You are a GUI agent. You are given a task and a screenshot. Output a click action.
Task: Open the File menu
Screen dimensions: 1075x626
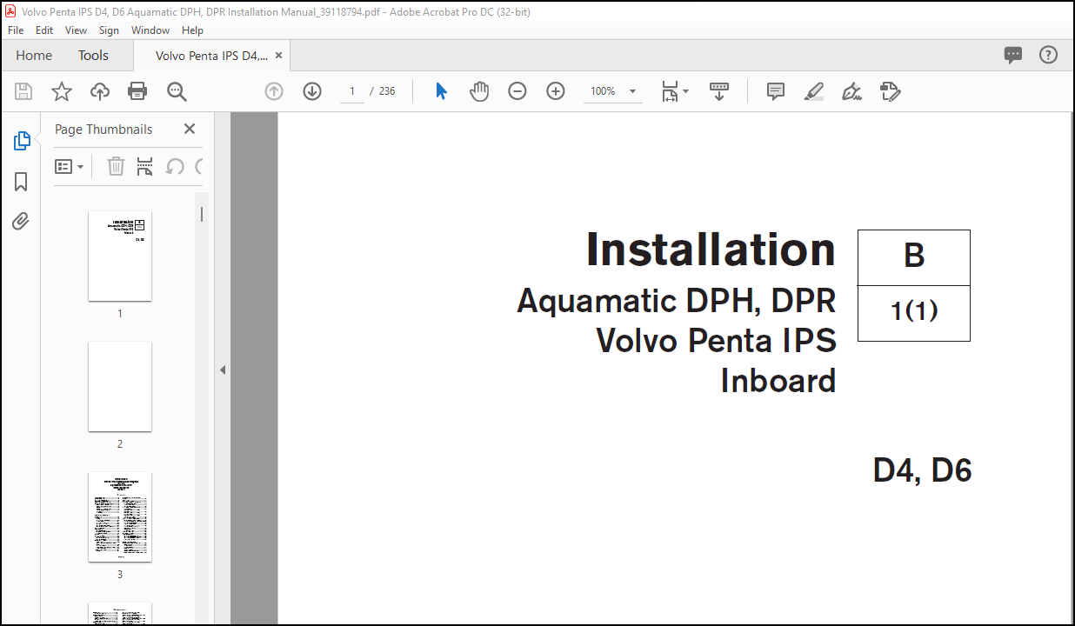point(16,30)
